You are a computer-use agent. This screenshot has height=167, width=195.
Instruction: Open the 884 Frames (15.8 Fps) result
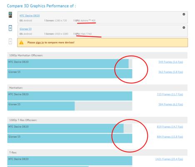(x=170, y=137)
